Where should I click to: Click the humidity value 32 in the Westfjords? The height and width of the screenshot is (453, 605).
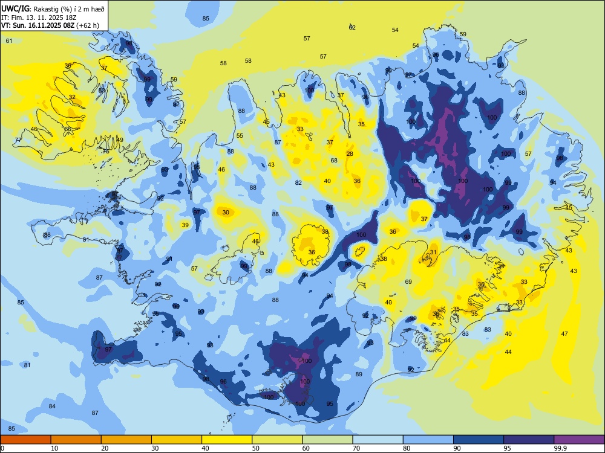[72, 97]
